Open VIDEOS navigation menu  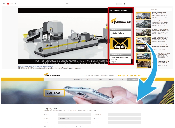click(x=110, y=79)
